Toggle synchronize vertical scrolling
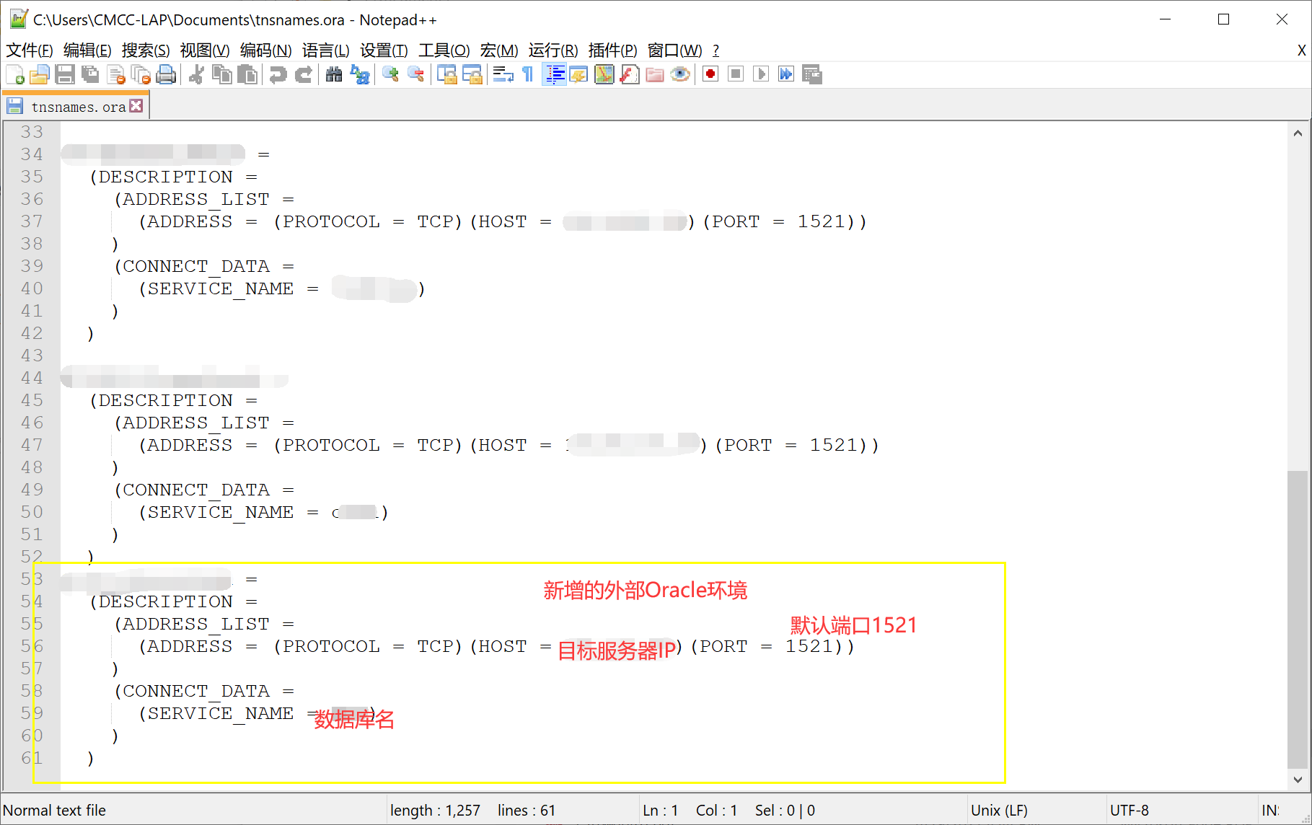 pos(447,74)
